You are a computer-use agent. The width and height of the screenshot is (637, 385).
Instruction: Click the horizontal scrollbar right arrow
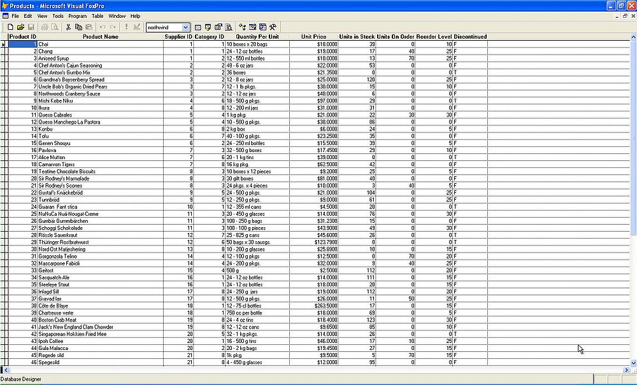626,370
